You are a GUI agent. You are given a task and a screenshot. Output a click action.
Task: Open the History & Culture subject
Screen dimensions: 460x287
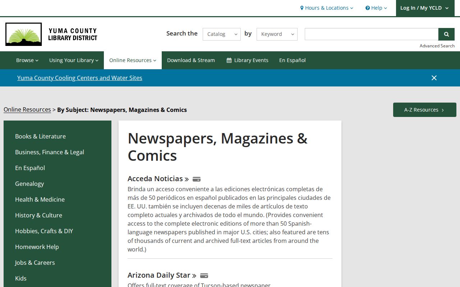38,215
